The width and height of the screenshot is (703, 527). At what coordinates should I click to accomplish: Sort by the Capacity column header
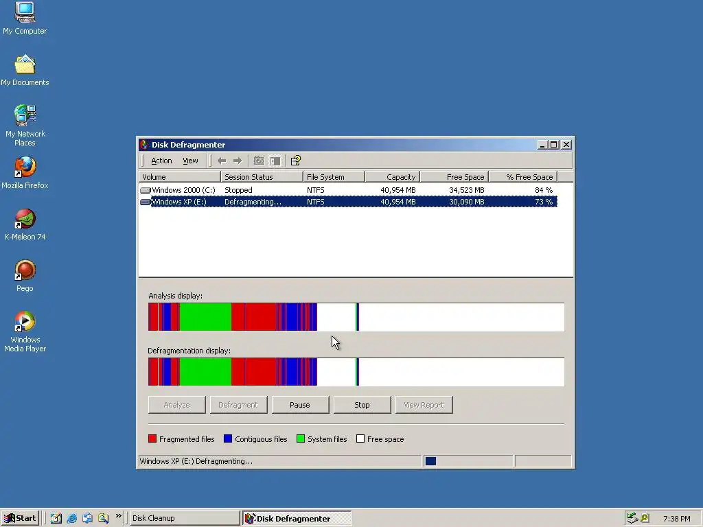(x=392, y=177)
